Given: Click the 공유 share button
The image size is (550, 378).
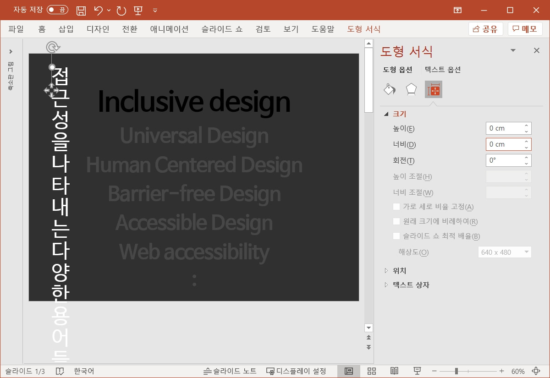Looking at the screenshot, I should click(485, 29).
